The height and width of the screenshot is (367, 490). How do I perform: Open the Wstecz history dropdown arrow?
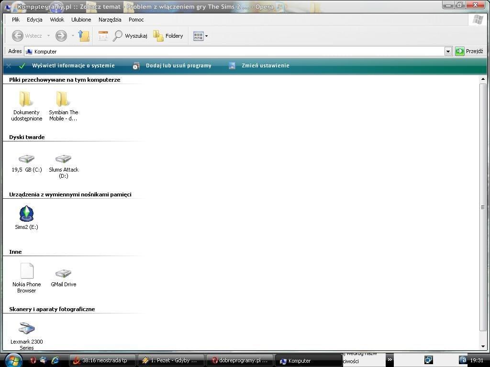click(48, 36)
